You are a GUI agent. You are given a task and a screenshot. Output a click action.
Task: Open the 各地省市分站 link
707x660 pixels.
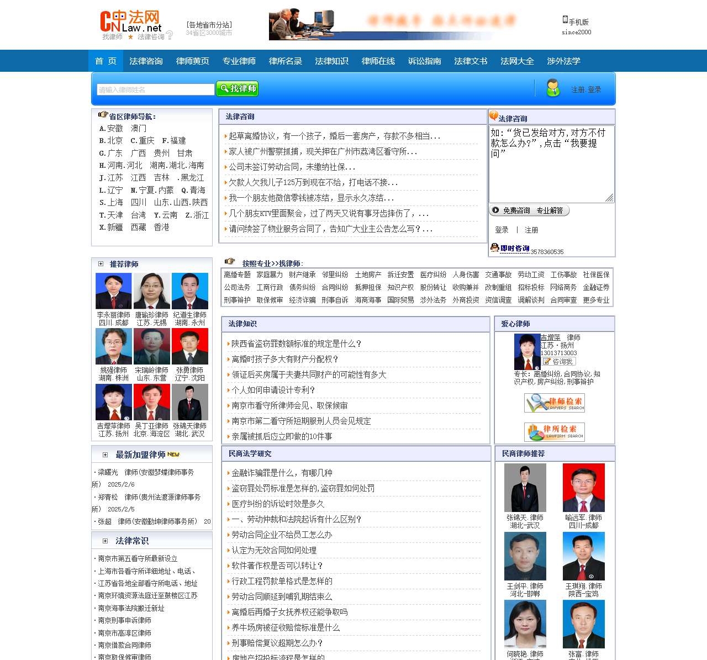(209, 25)
